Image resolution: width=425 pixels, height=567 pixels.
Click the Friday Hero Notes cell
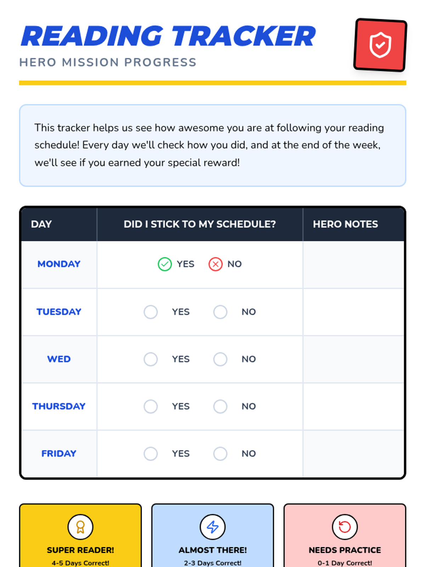[x=353, y=454]
